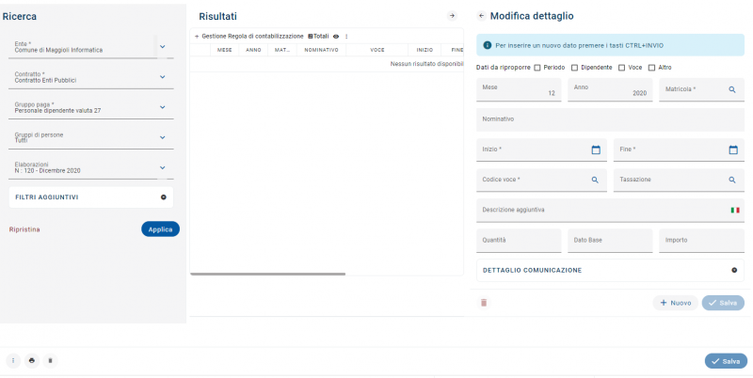Expand DETTAGLIO COMUNICAZIONE section
The width and height of the screenshot is (753, 378).
click(x=610, y=271)
